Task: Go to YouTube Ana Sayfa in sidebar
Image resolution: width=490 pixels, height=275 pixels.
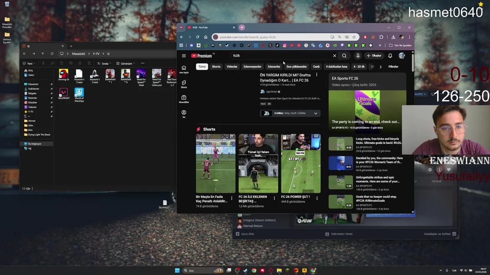Action: coord(184,70)
